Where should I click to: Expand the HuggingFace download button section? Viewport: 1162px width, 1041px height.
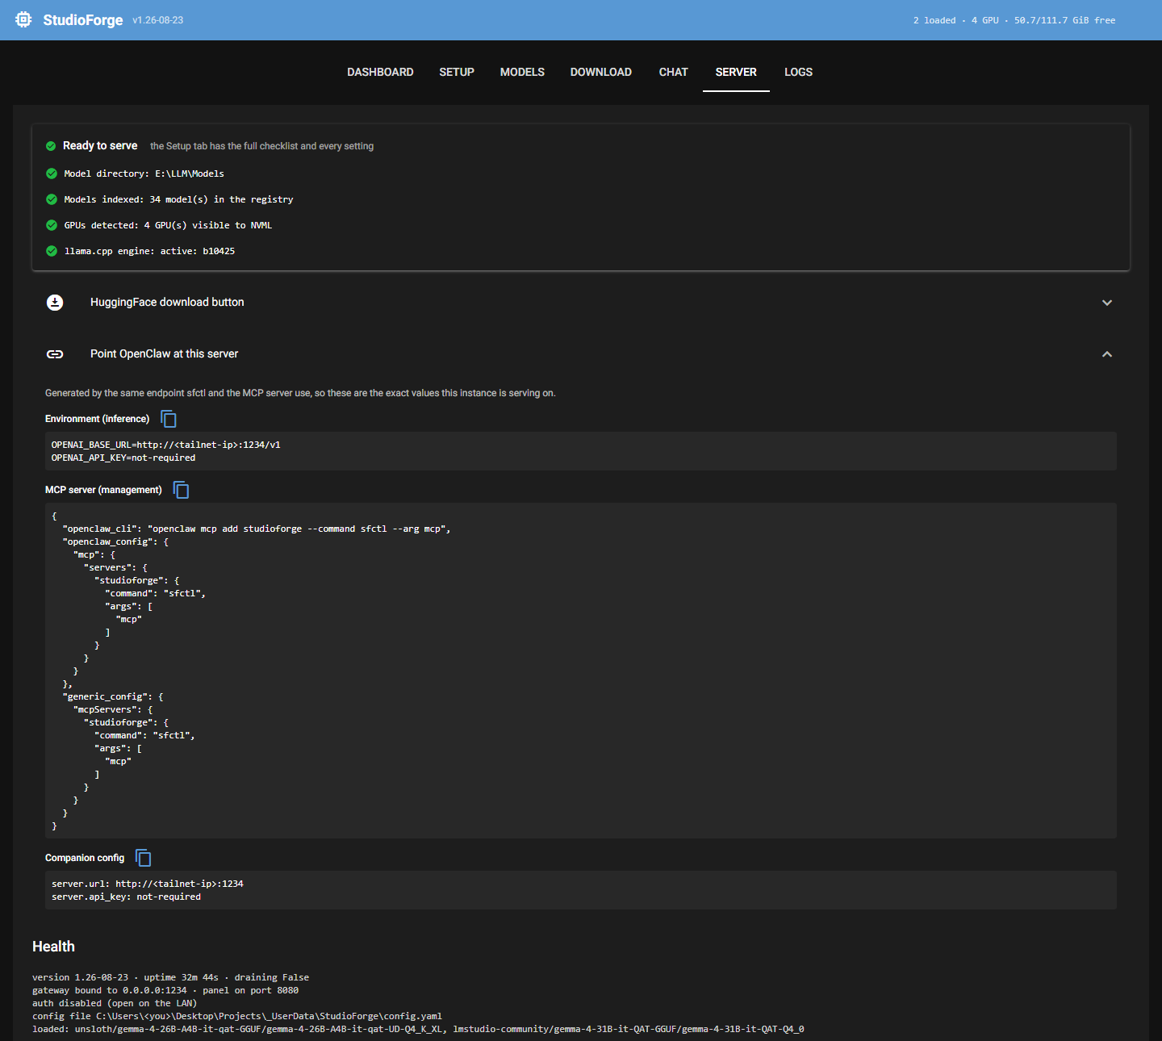[1107, 303]
